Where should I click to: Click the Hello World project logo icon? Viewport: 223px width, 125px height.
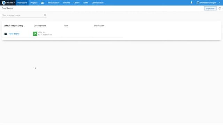pyautogui.click(x=6, y=34)
